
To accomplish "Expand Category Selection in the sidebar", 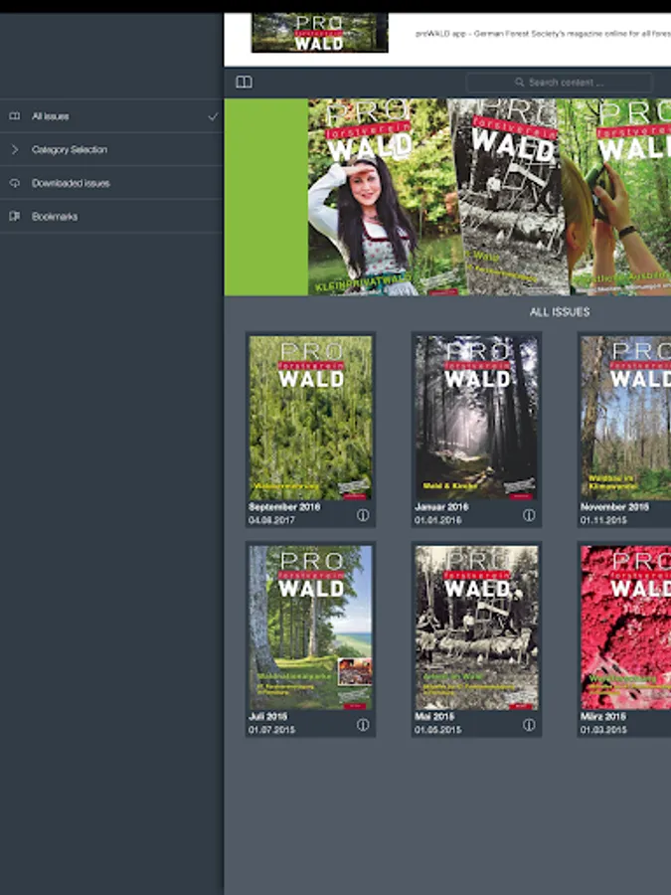I will [x=111, y=149].
